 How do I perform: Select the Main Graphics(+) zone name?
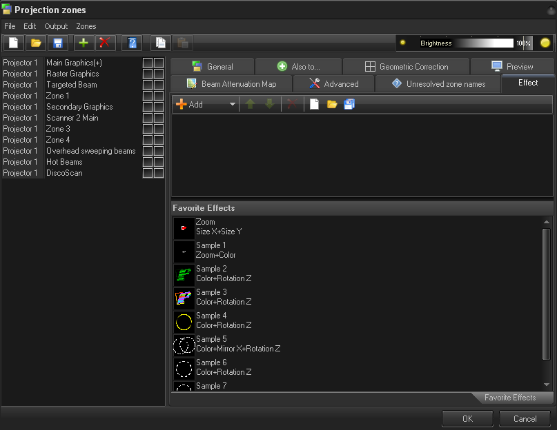tap(75, 63)
